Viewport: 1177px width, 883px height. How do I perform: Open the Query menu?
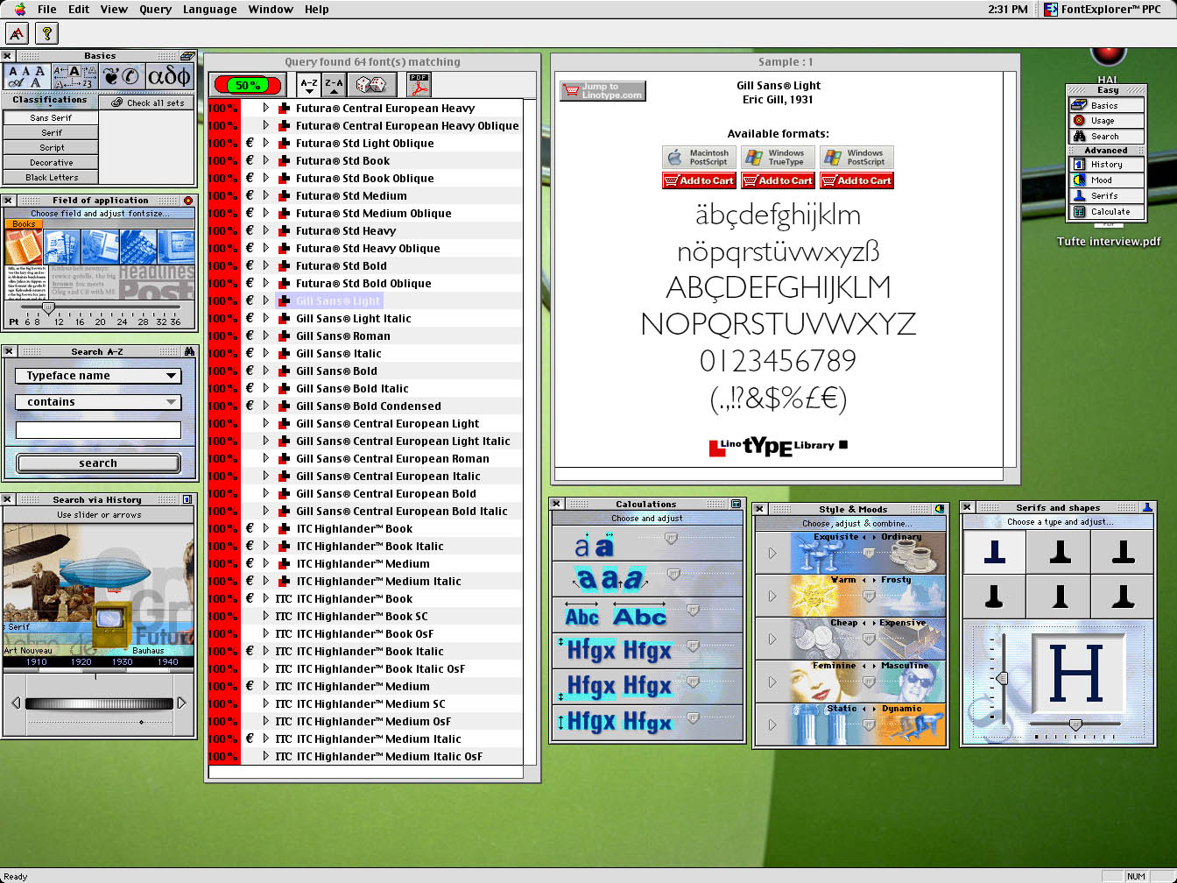[x=155, y=9]
